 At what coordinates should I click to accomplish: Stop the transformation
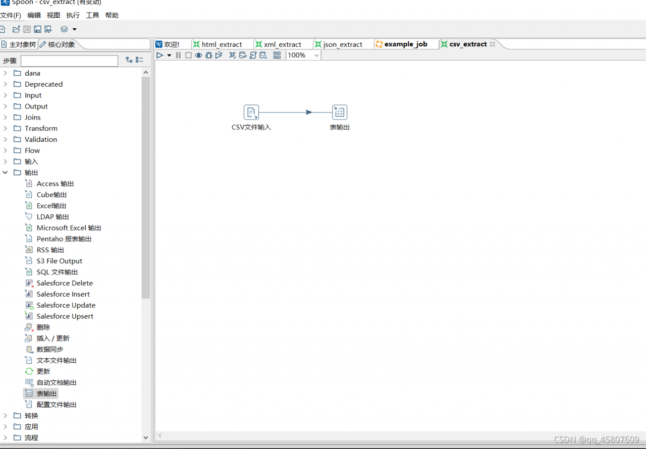(188, 55)
